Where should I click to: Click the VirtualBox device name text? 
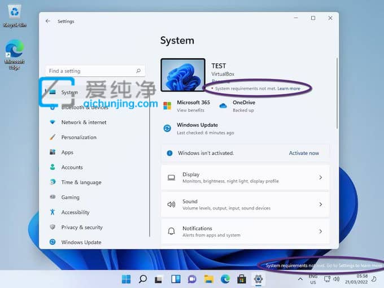pyautogui.click(x=223, y=74)
